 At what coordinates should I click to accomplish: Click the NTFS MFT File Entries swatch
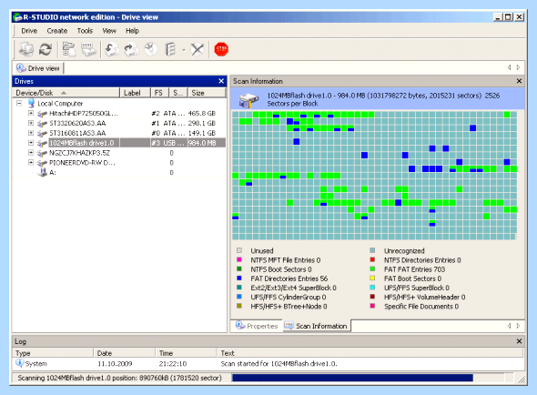point(239,259)
